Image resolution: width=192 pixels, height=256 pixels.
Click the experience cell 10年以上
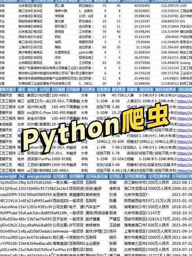[104, 142]
